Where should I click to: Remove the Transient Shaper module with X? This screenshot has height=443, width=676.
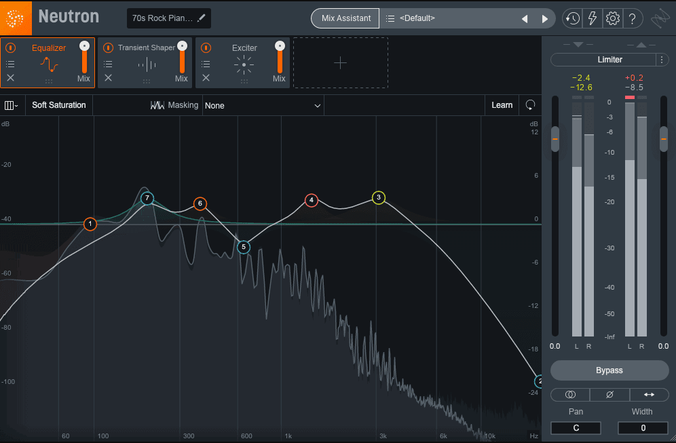pos(108,77)
